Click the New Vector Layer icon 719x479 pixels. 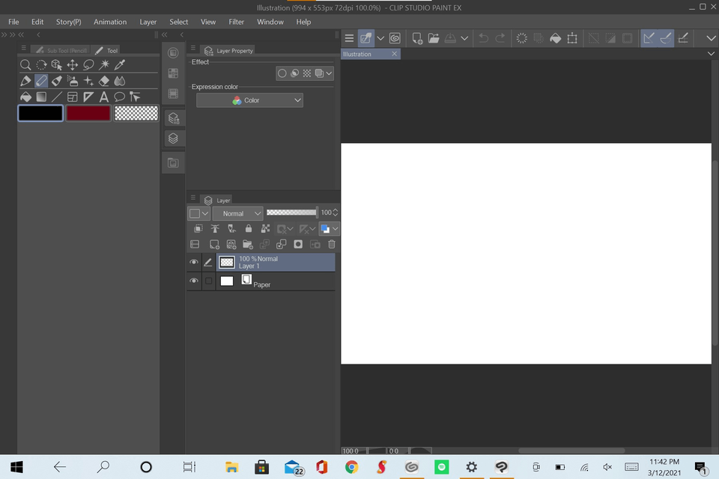click(x=231, y=244)
